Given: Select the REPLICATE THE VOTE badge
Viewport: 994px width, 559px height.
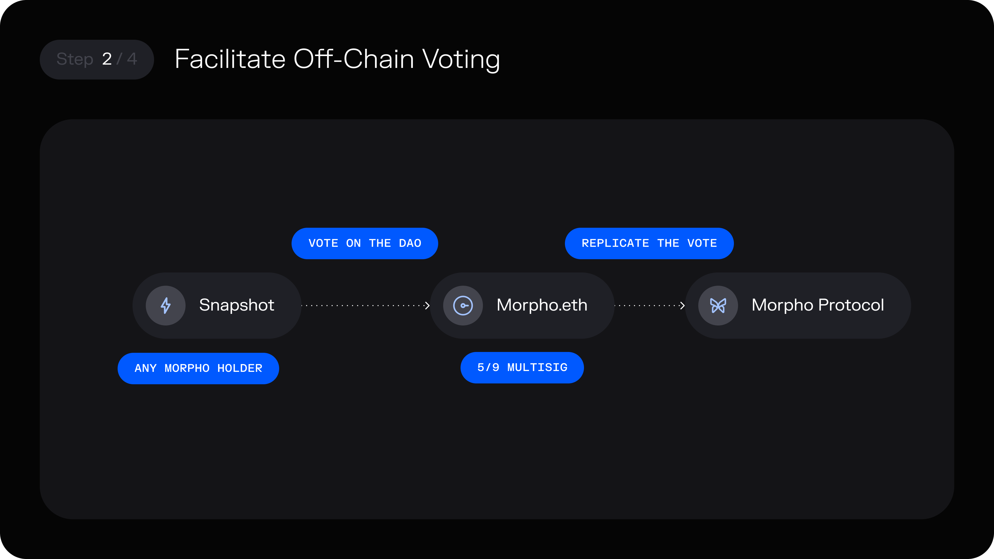Looking at the screenshot, I should click(x=649, y=243).
